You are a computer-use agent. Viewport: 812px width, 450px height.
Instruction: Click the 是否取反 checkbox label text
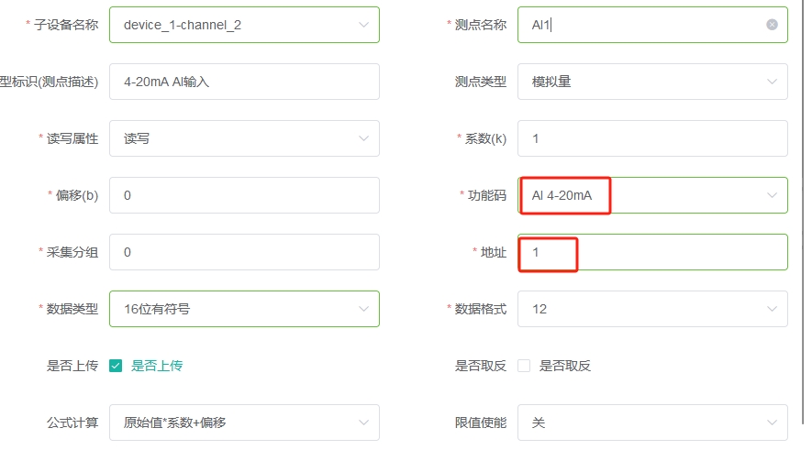(x=565, y=367)
